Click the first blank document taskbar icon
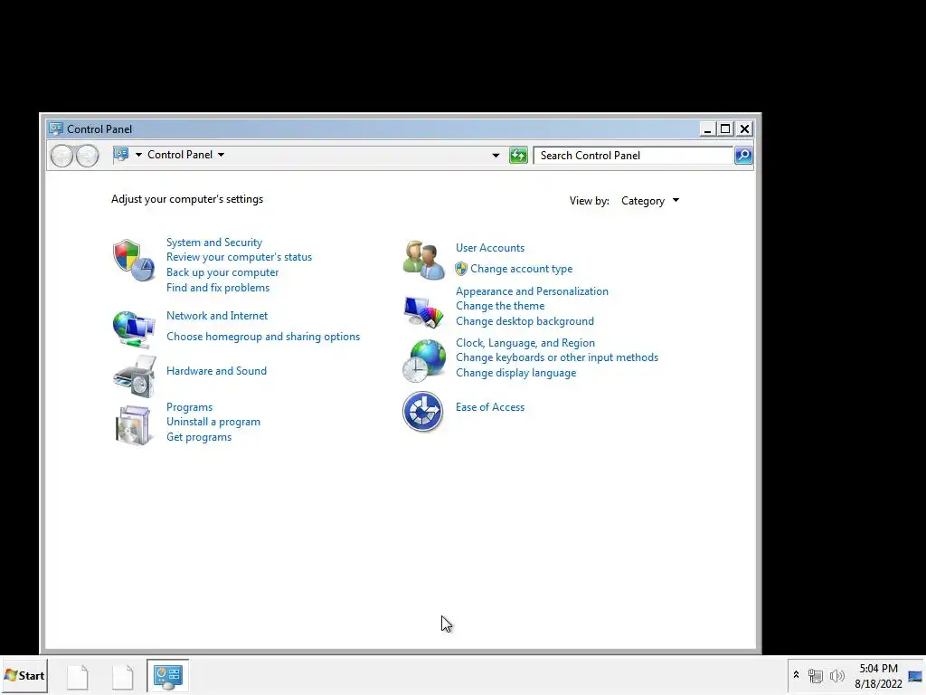The image size is (926, 695). pyautogui.click(x=78, y=677)
